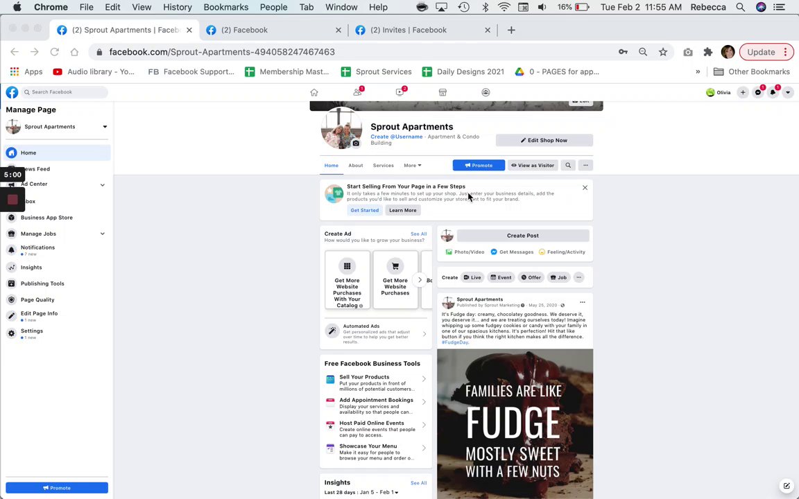Click the Edit Shop Now button
Screen dimensions: 799x499
544,140
